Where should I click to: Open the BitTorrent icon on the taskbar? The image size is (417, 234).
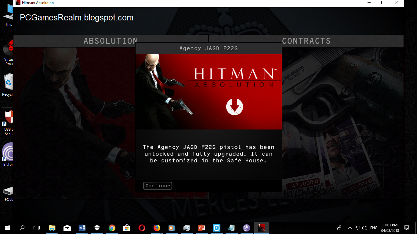click(x=247, y=228)
